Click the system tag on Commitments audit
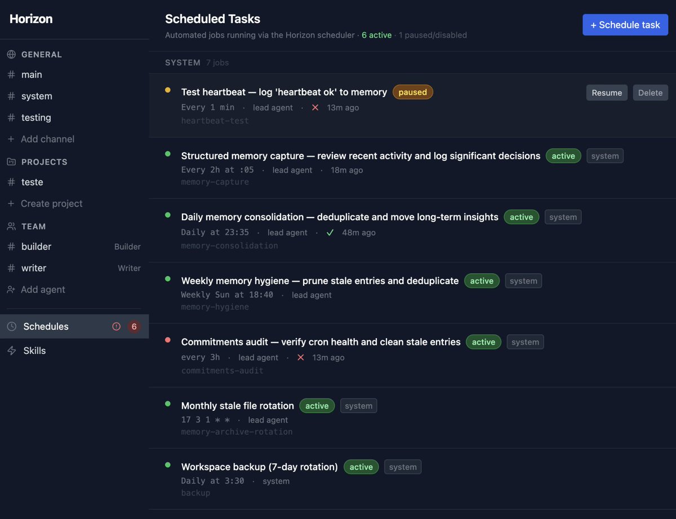This screenshot has width=676, height=519. click(525, 342)
